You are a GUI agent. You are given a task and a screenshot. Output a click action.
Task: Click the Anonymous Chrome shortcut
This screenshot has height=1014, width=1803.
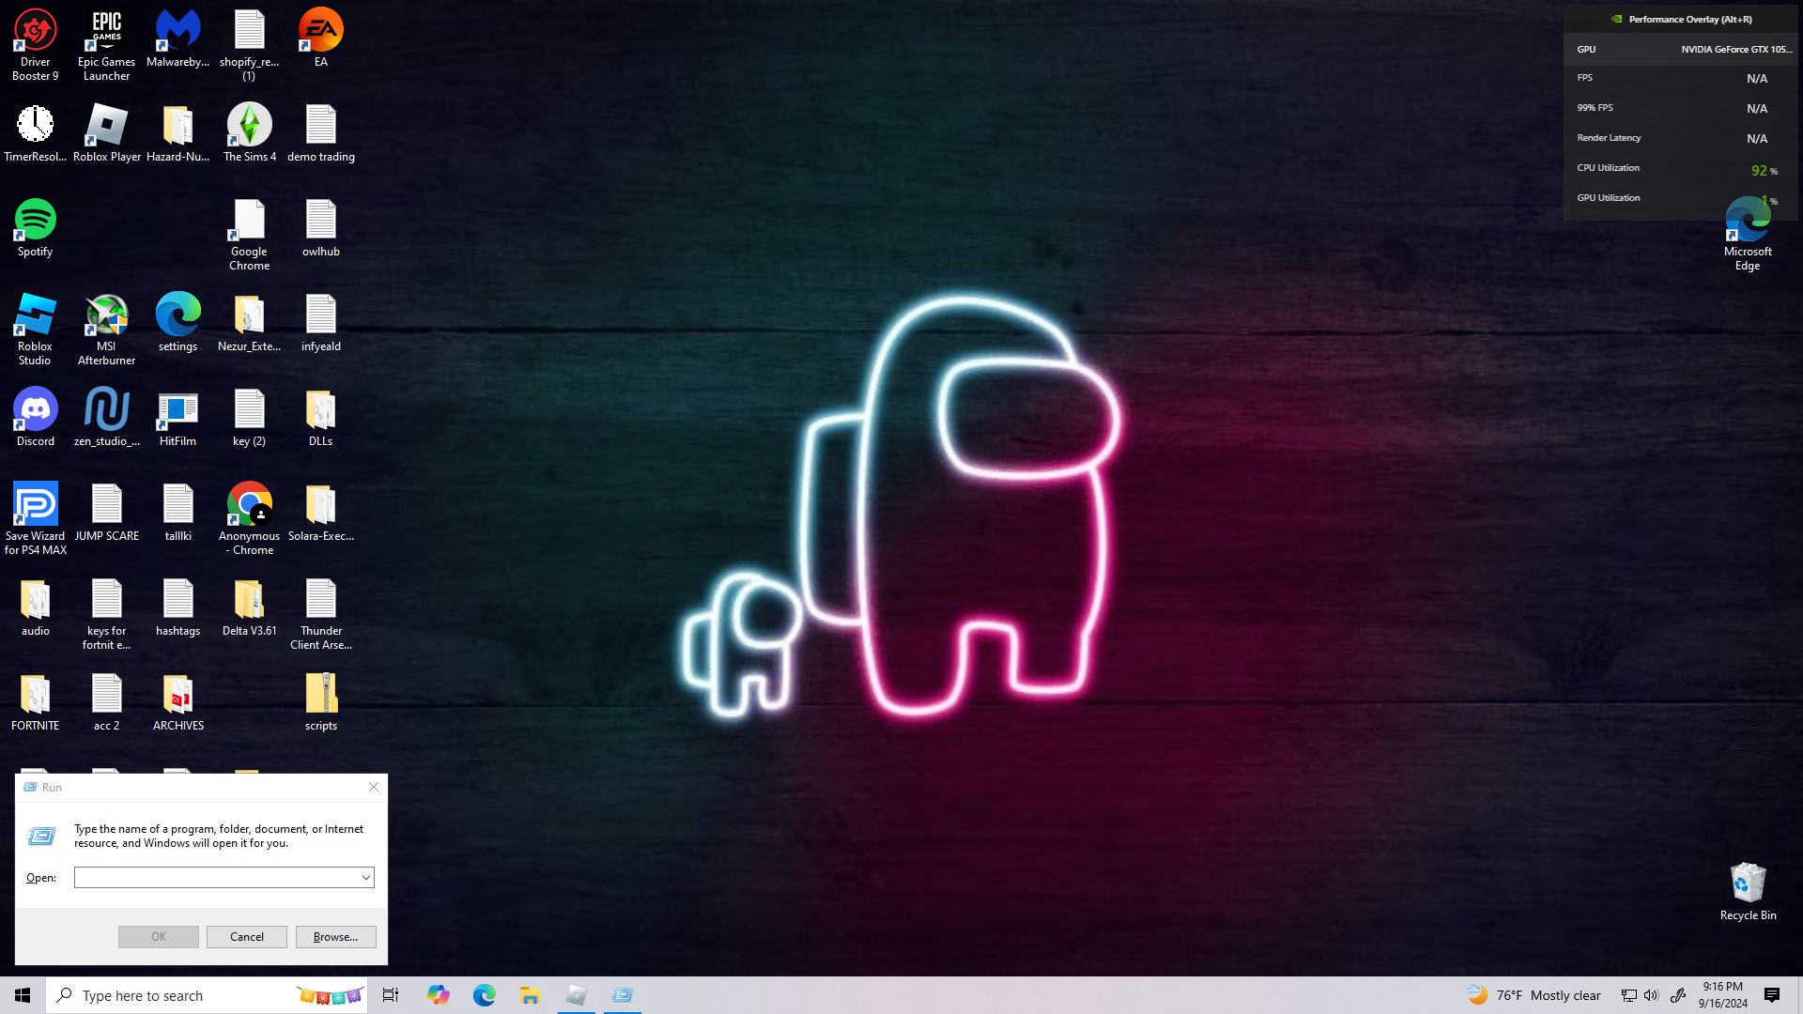click(x=249, y=504)
